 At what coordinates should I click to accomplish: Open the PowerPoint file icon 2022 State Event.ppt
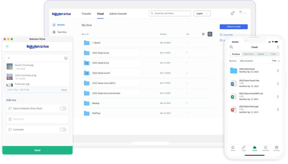tap(233, 109)
